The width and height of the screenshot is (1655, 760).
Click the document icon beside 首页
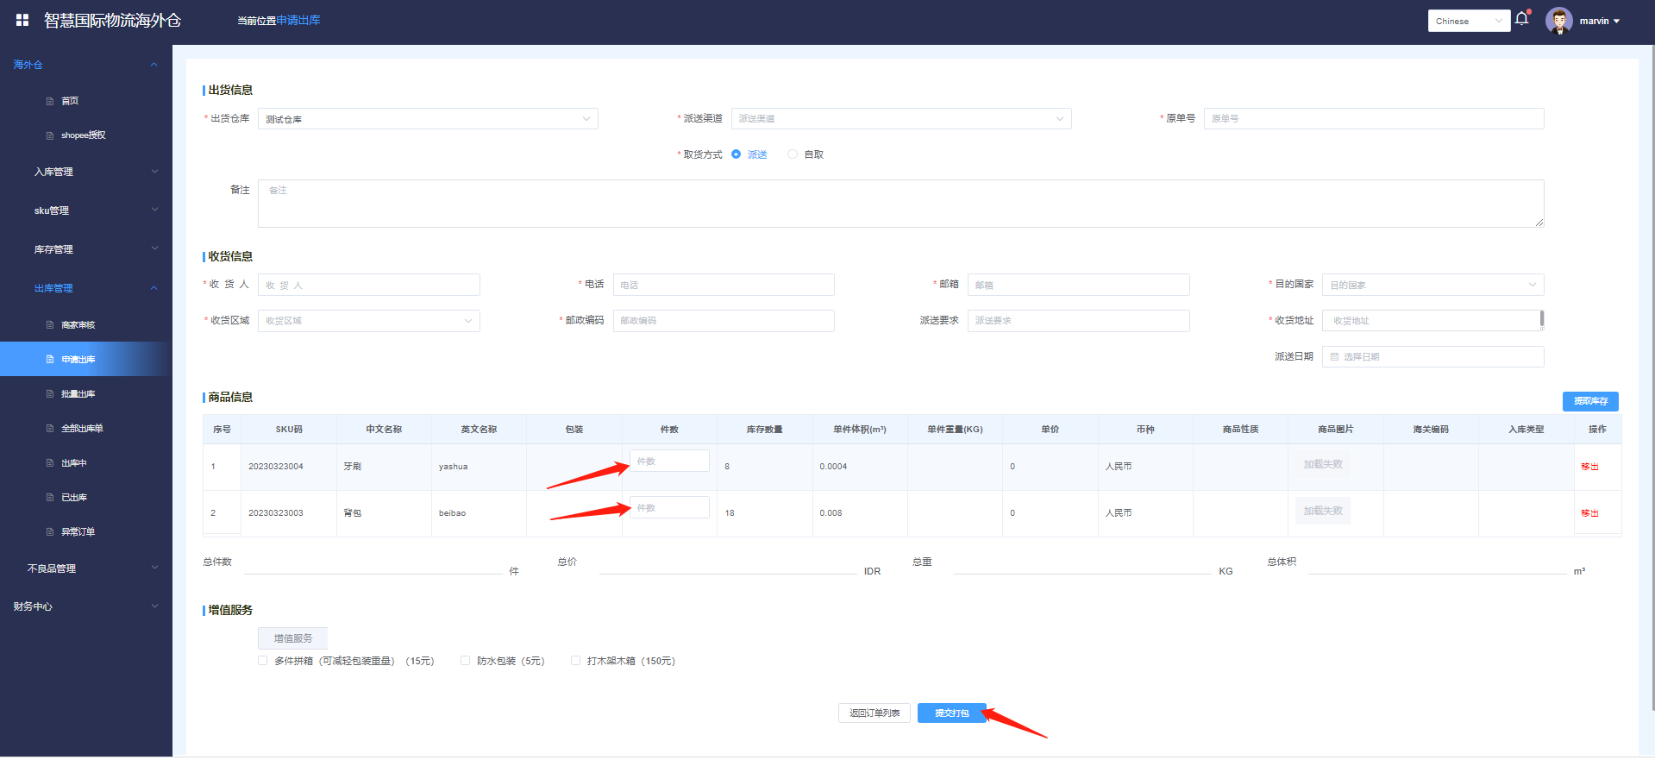[50, 101]
